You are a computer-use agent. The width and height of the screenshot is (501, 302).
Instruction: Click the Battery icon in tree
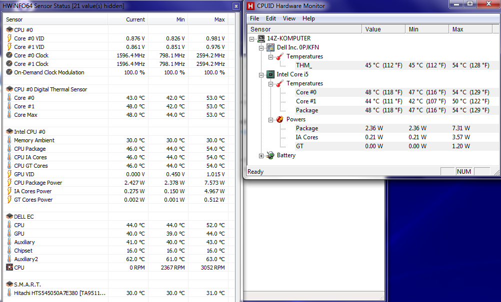[270, 155]
